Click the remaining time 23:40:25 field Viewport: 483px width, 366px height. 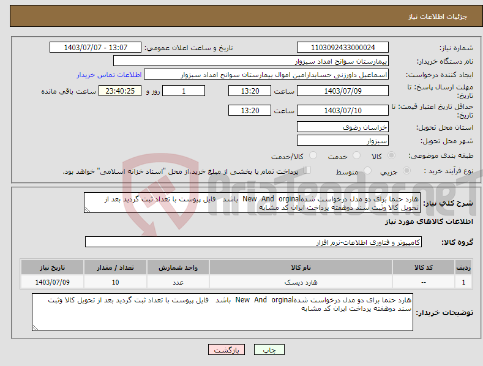120,91
